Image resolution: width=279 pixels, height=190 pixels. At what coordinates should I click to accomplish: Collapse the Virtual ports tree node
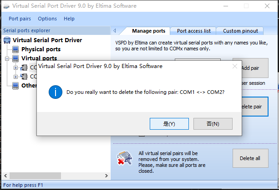coord(7,58)
